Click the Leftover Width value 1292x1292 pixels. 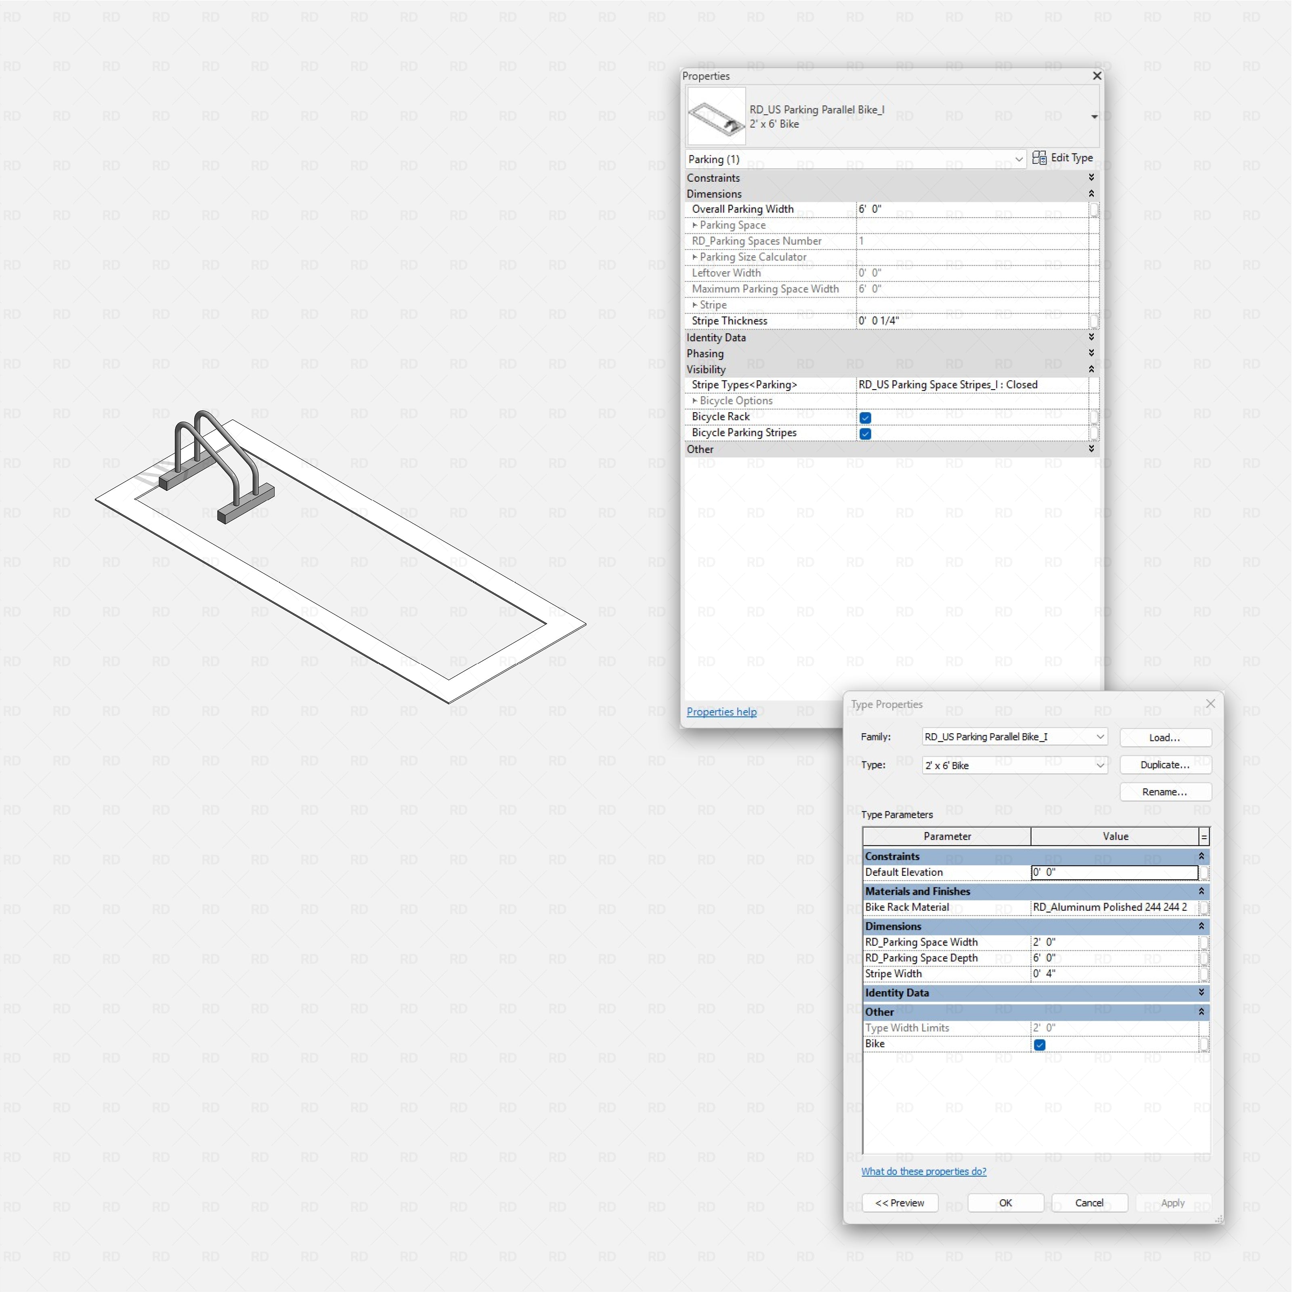(972, 273)
